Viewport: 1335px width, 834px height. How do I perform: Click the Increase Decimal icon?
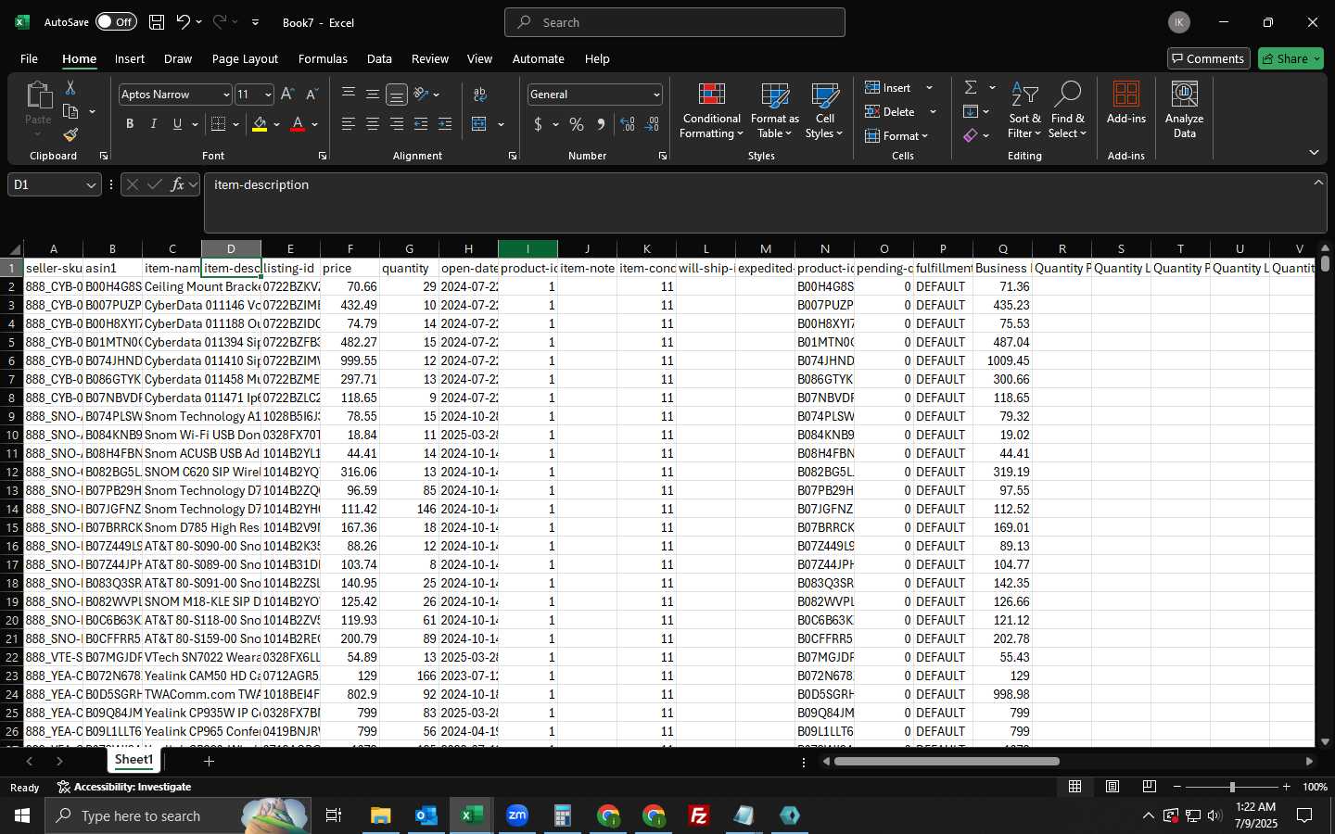coord(628,124)
